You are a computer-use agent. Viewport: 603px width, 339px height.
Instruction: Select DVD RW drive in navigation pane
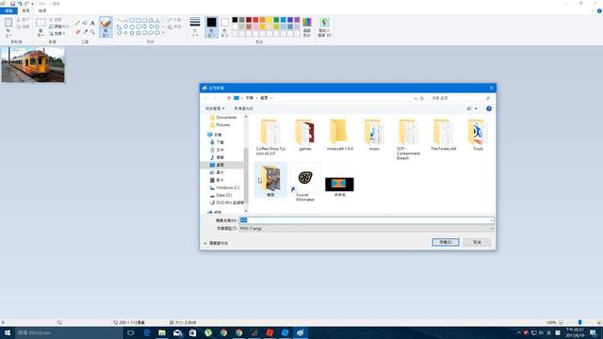[x=227, y=202]
